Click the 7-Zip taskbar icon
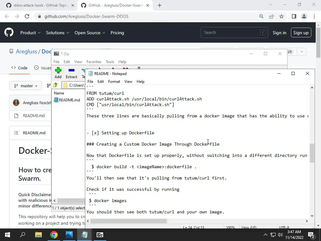Screen dimensions: 321x241 point(100,235)
